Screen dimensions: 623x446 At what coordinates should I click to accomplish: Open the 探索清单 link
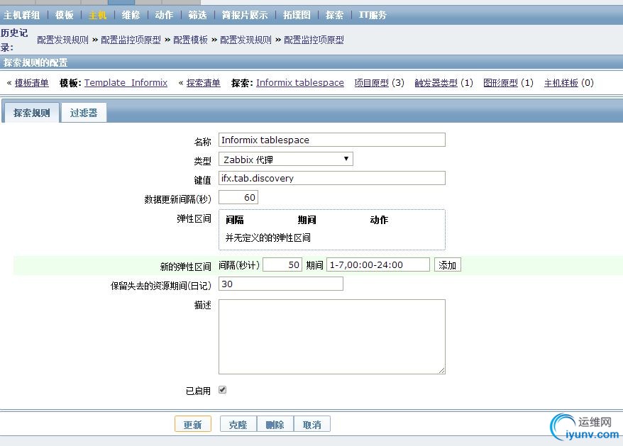point(204,83)
